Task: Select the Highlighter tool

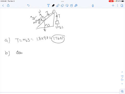Action: 58,6
